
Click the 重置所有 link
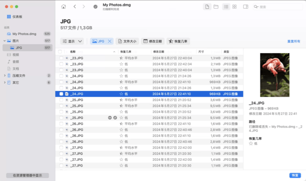[294, 42]
